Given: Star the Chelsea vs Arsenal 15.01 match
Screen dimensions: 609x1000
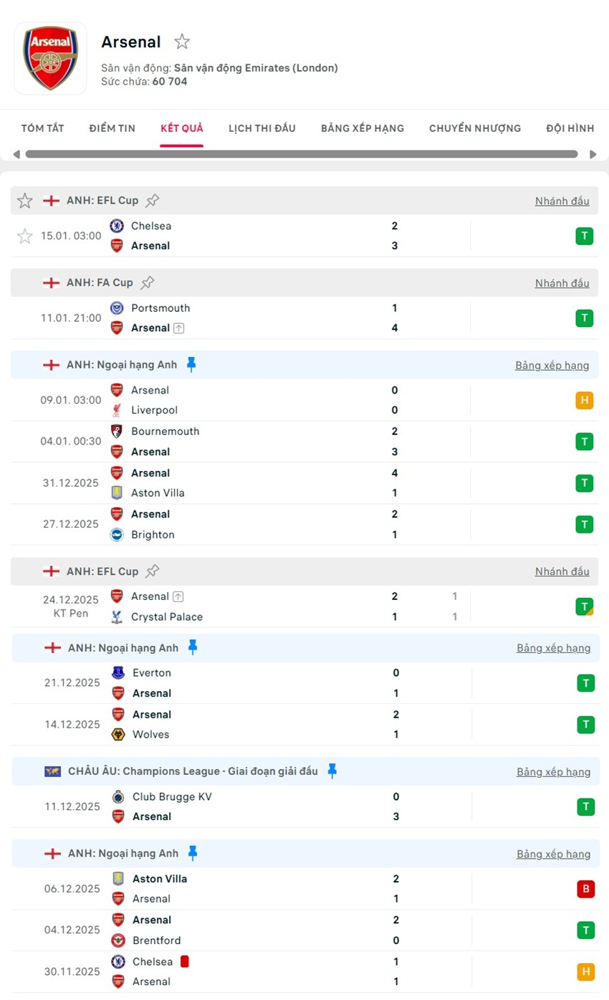Looking at the screenshot, I should 25,236.
